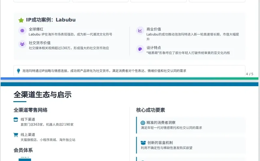Click the people icon next to 社交货币价值
Image resolution: width=260 pixels, height=161 pixels.
[22, 44]
